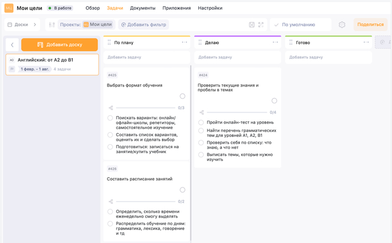Complete task 'Выбрать формат обучения' circle

pyautogui.click(x=182, y=96)
